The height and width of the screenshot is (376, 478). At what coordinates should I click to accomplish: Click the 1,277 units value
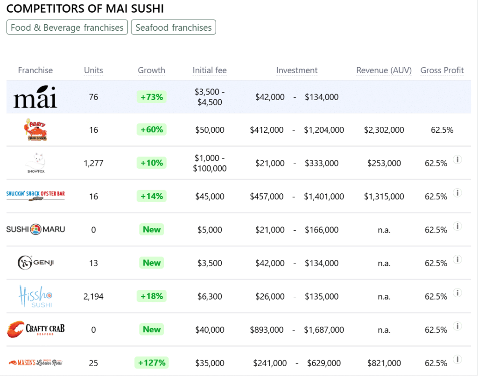[x=93, y=164]
